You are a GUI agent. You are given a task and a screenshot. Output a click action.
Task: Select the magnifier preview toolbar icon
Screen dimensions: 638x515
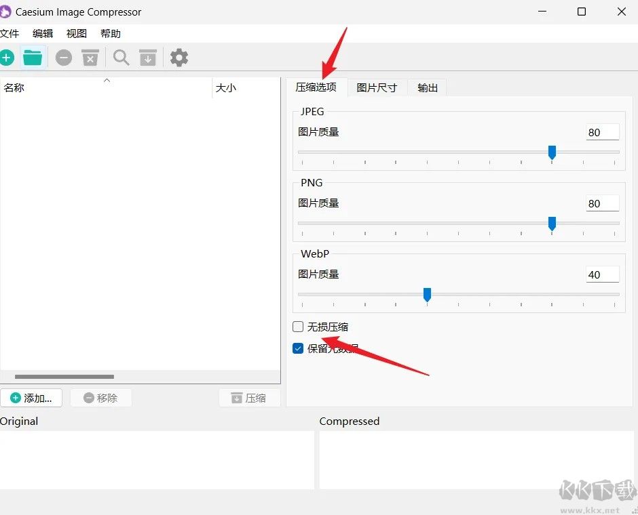pyautogui.click(x=121, y=58)
